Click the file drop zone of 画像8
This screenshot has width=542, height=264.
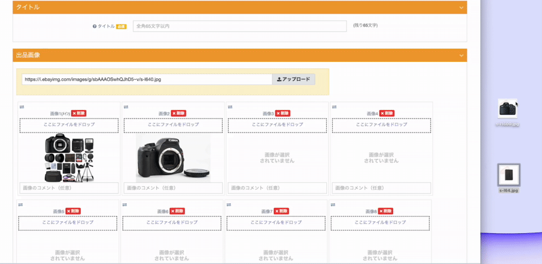point(380,223)
